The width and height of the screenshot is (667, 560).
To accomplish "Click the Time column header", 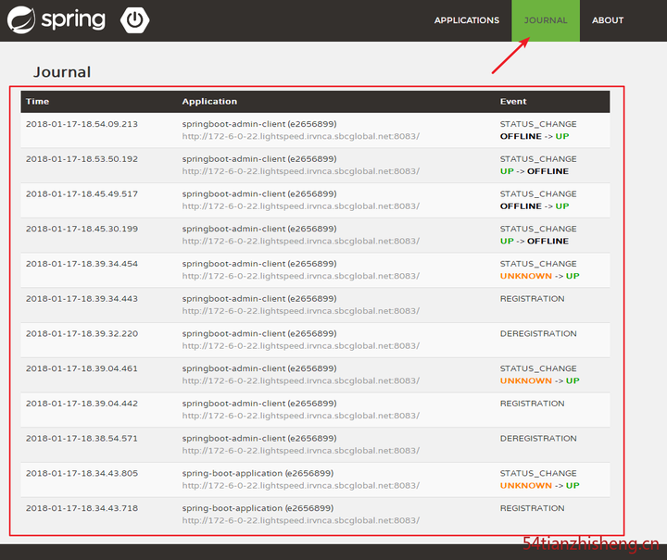I will tap(37, 102).
